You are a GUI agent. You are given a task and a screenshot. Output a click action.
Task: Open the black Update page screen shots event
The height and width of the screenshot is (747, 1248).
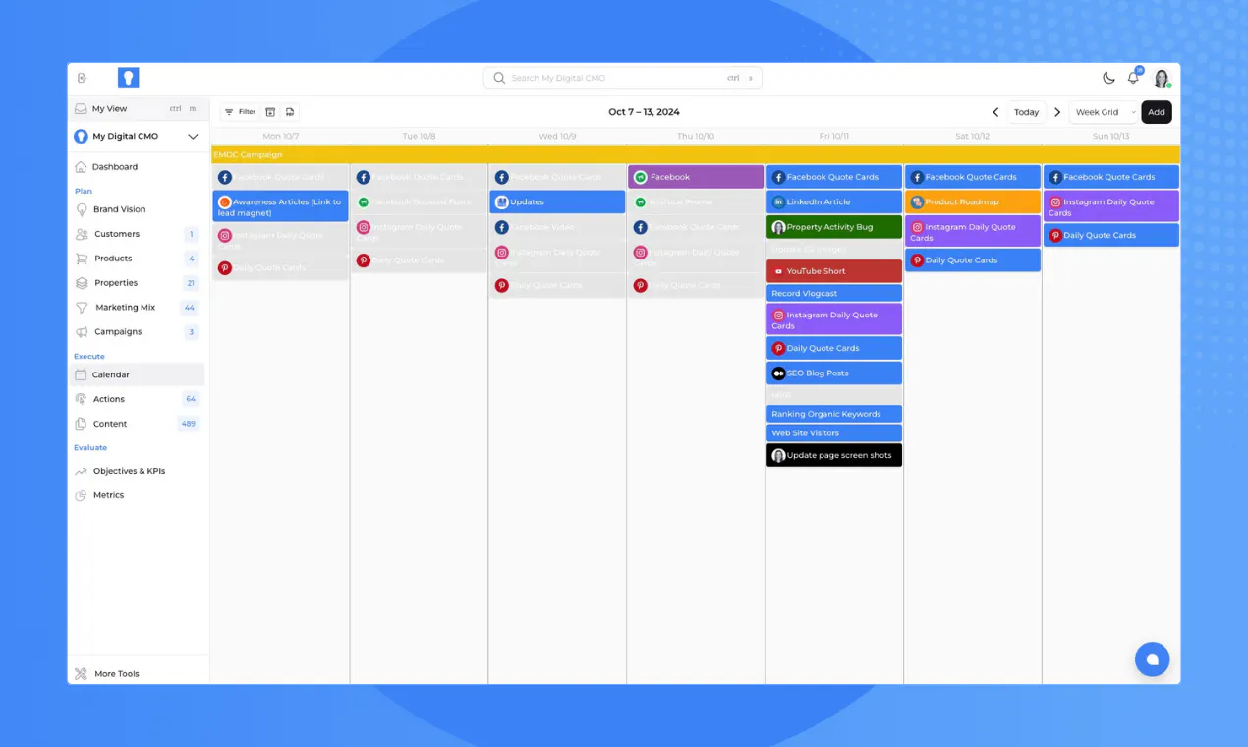834,455
